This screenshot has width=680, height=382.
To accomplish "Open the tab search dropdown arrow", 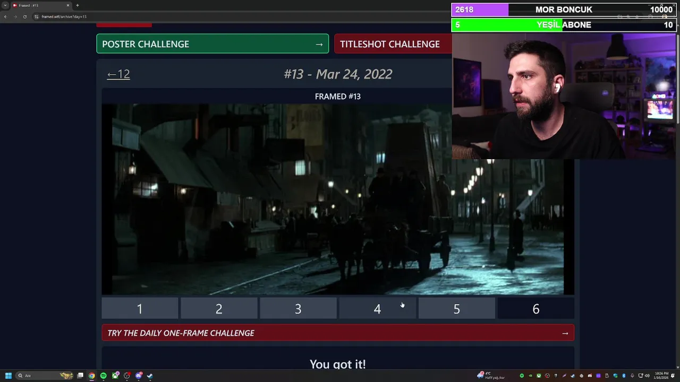I will (5, 5).
